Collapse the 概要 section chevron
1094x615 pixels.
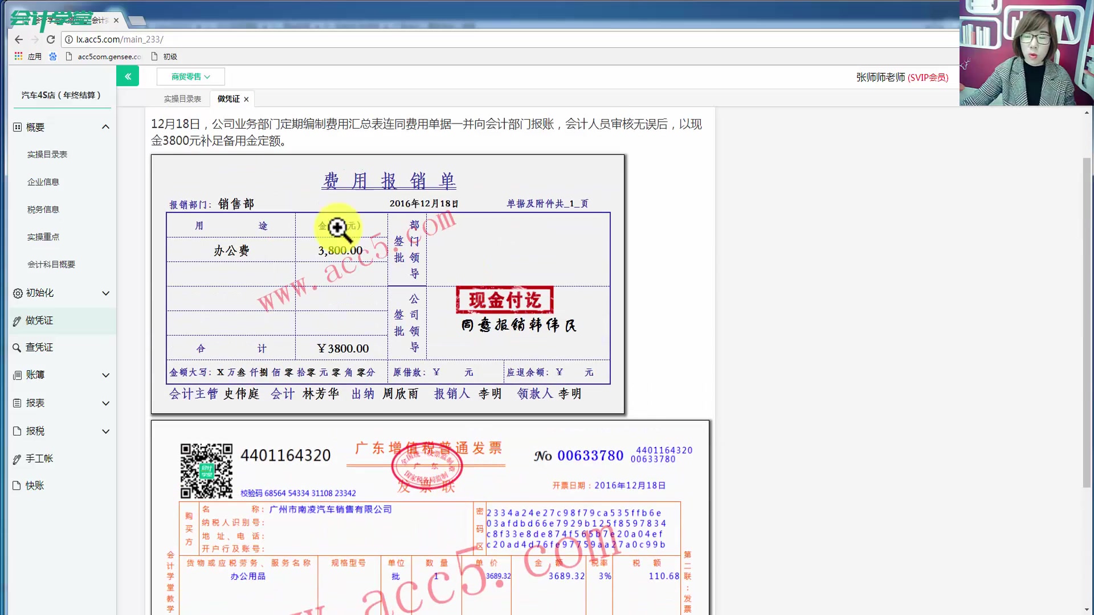[105, 127]
